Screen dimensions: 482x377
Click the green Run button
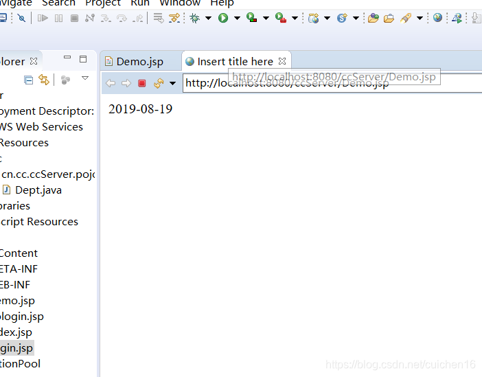(x=223, y=18)
